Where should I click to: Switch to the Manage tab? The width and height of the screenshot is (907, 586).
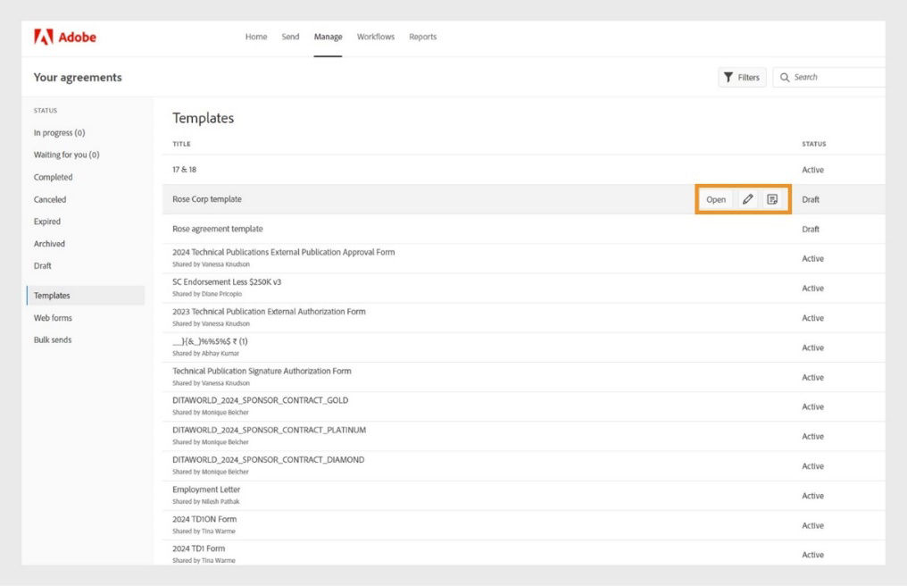click(328, 37)
